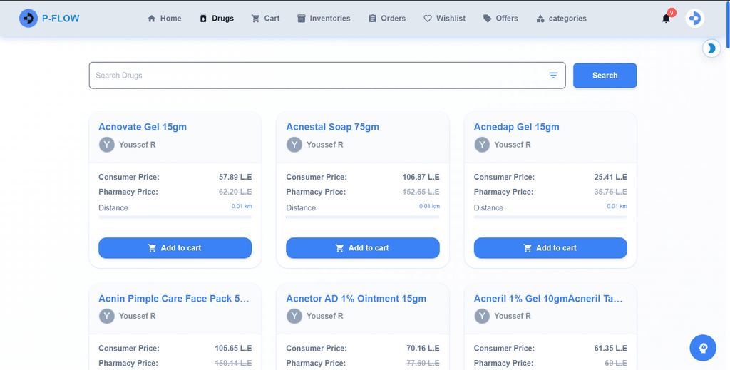This screenshot has width=730, height=370.
Task: Add Acnovate Gel 15gm to cart
Action: tap(175, 248)
